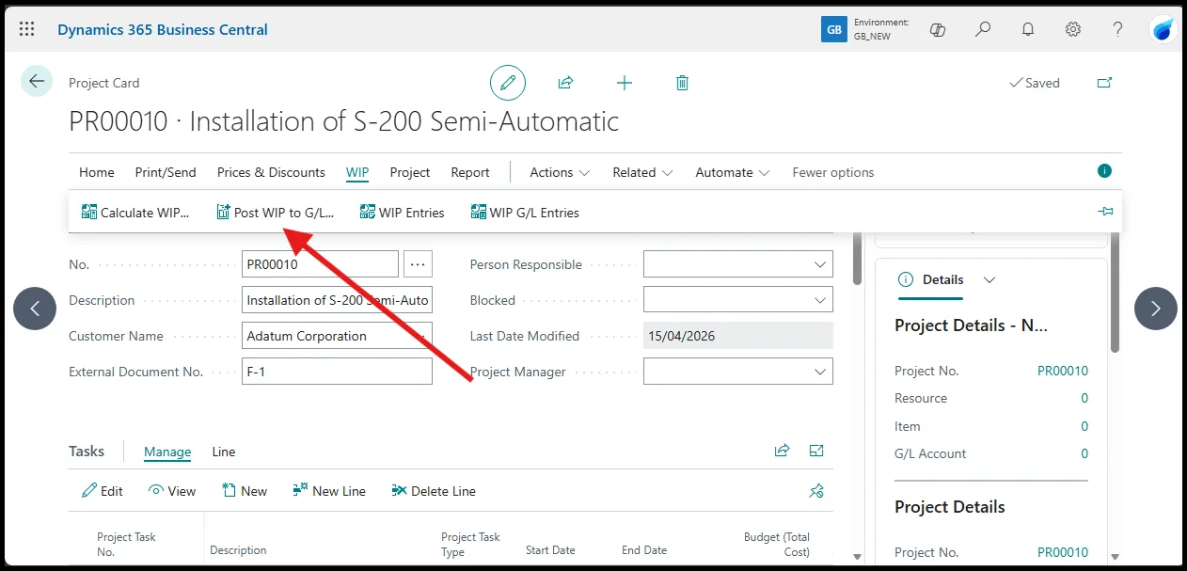Open WIP Entries
The image size is (1187, 571).
tap(402, 213)
